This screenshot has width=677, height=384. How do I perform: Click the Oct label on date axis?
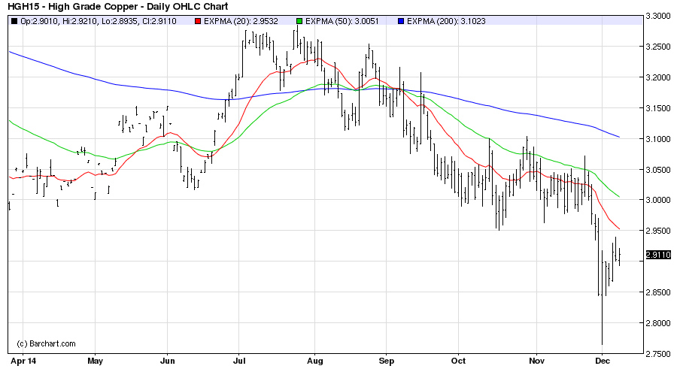click(459, 360)
